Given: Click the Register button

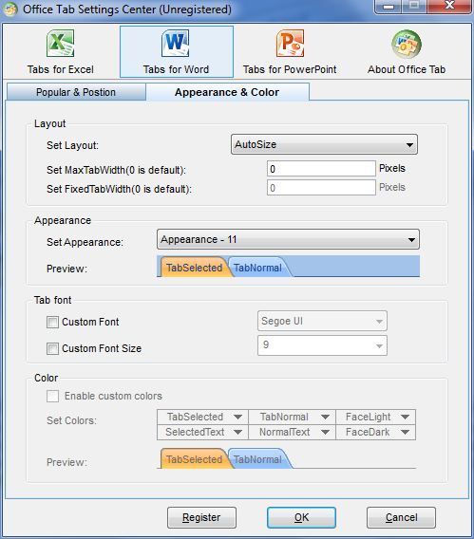Looking at the screenshot, I should tap(201, 517).
